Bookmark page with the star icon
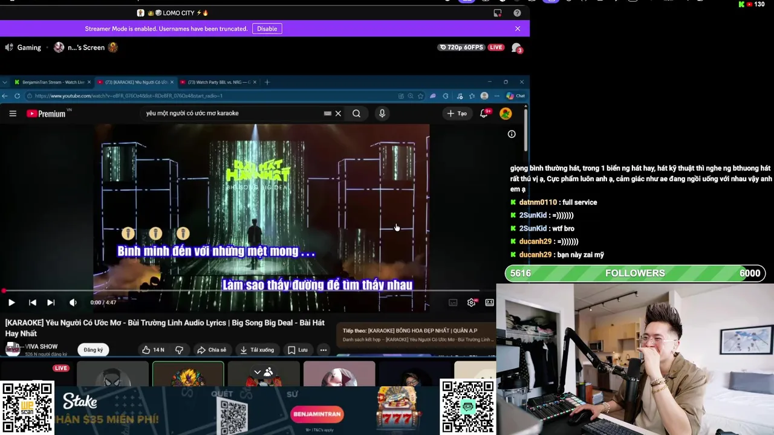 point(420,96)
